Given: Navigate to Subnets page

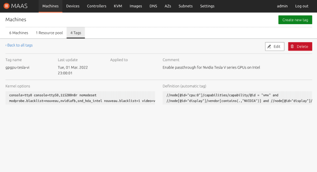Looking at the screenshot, I should tap(186, 6).
